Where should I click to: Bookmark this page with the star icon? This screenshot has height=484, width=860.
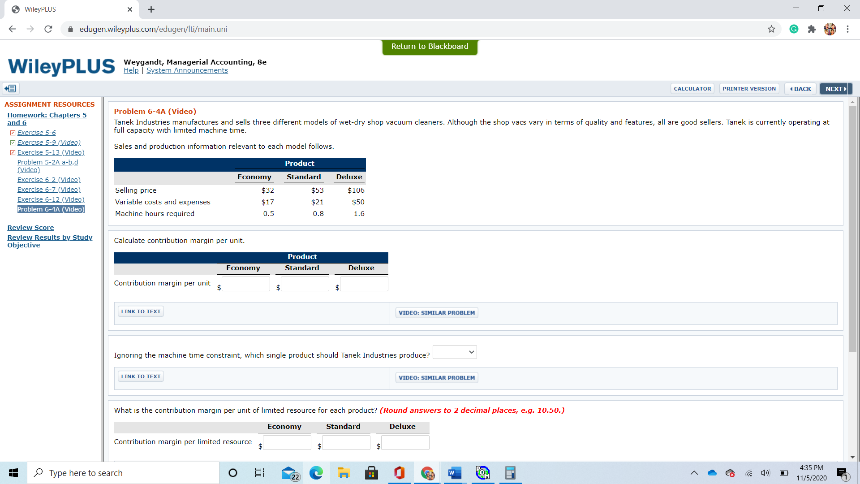(x=771, y=29)
